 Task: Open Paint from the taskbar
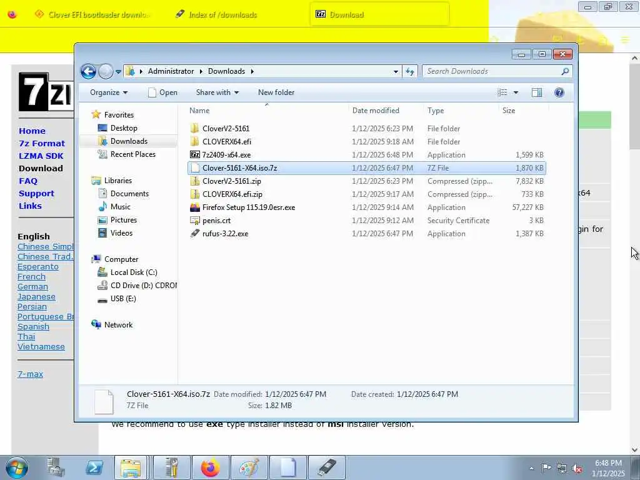[x=249, y=467]
